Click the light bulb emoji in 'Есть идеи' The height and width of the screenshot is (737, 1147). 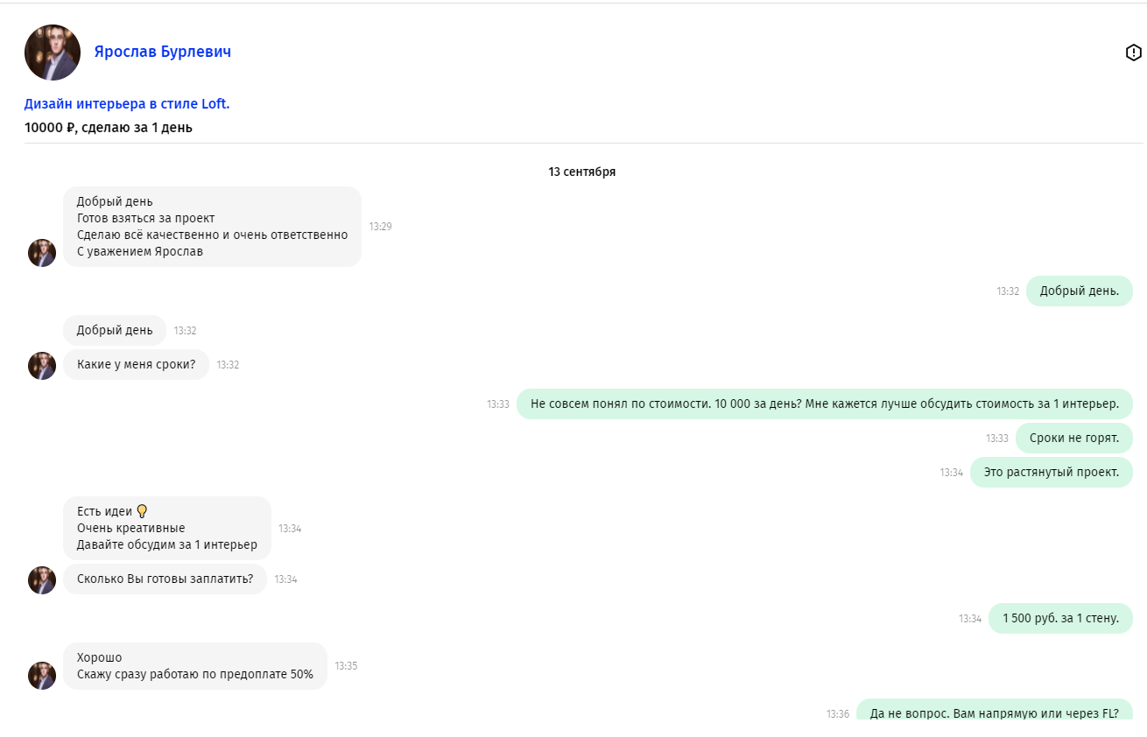click(x=142, y=511)
